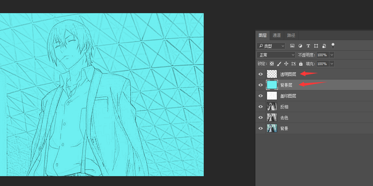Screen dimensions: 373x186
Task: Hide the 背景 layer
Action: [x=261, y=128]
